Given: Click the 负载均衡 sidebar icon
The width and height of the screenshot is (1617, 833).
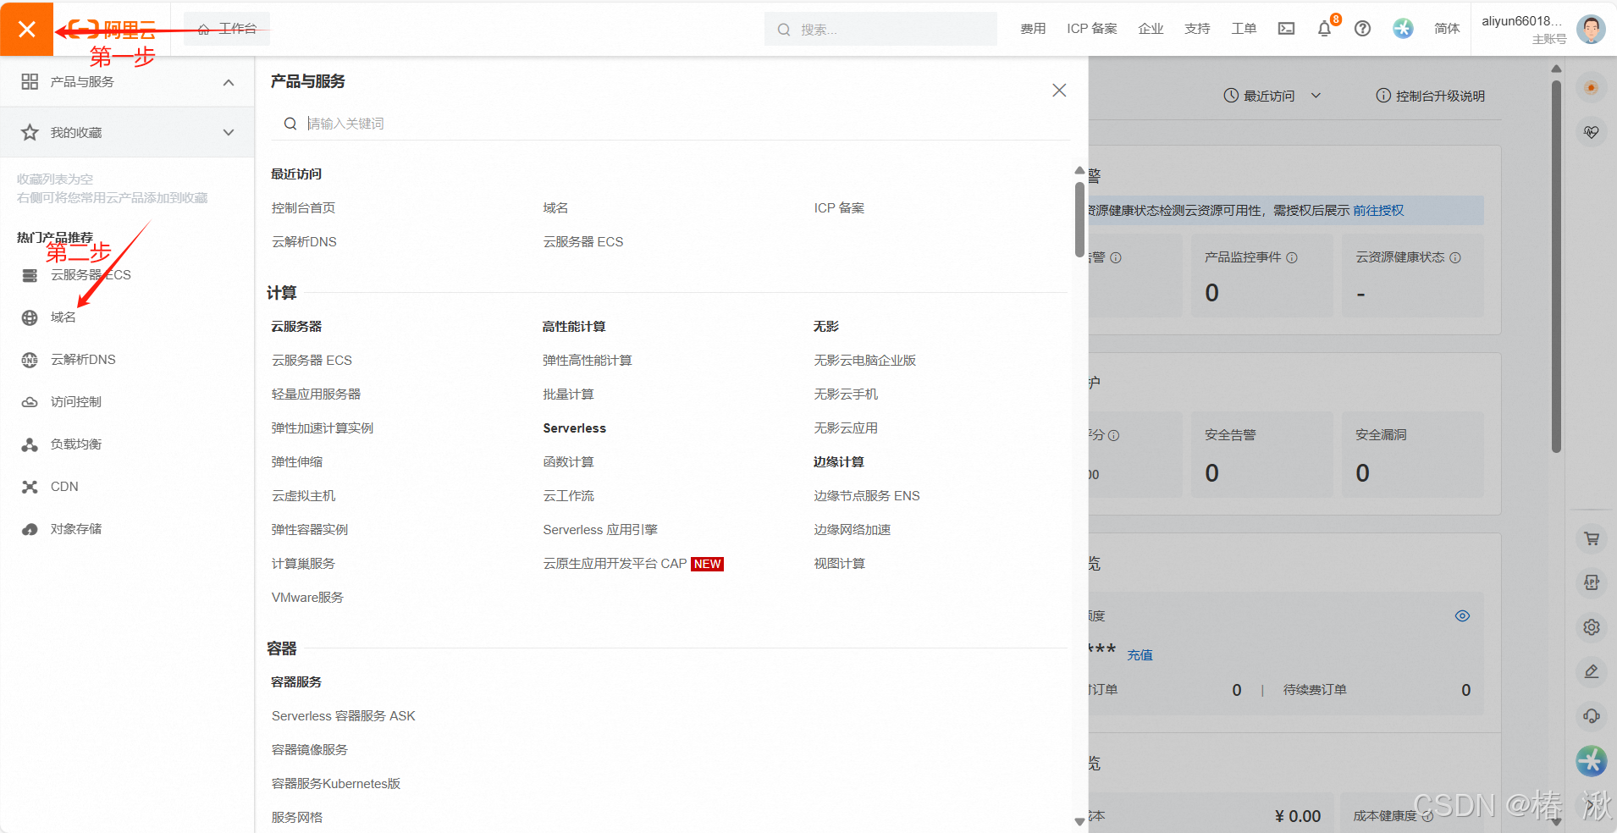Looking at the screenshot, I should point(30,444).
